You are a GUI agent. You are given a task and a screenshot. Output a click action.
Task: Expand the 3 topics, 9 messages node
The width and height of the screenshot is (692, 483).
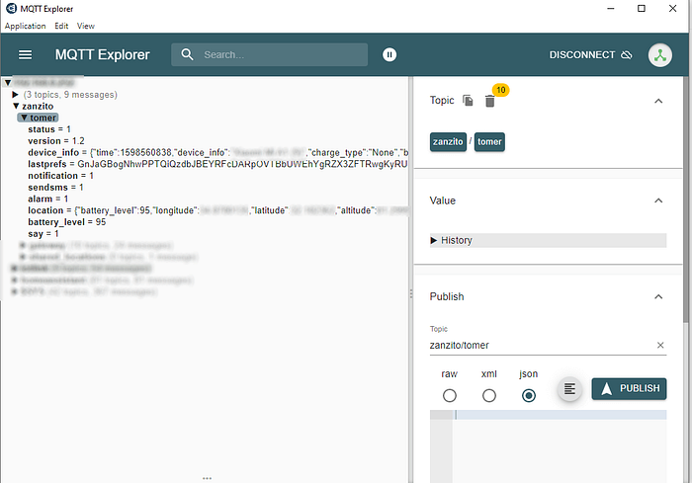click(16, 95)
